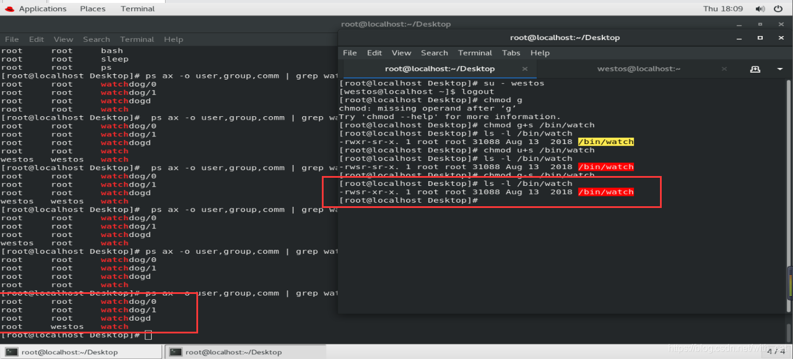Open Terminal menu in back terminal window
Image resolution: width=793 pixels, height=359 pixels.
137,40
